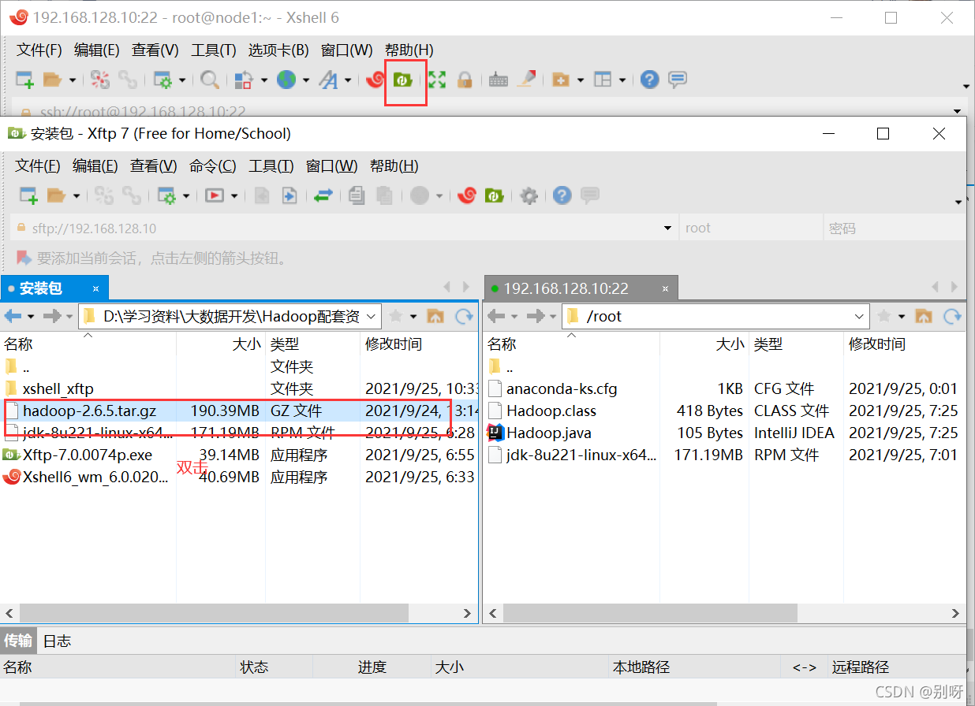Click the New session icon in Xshell toolbar
This screenshot has height=706, width=975.
click(x=25, y=80)
